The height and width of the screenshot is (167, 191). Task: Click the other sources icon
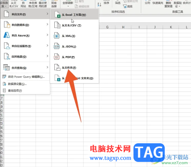click(7, 56)
